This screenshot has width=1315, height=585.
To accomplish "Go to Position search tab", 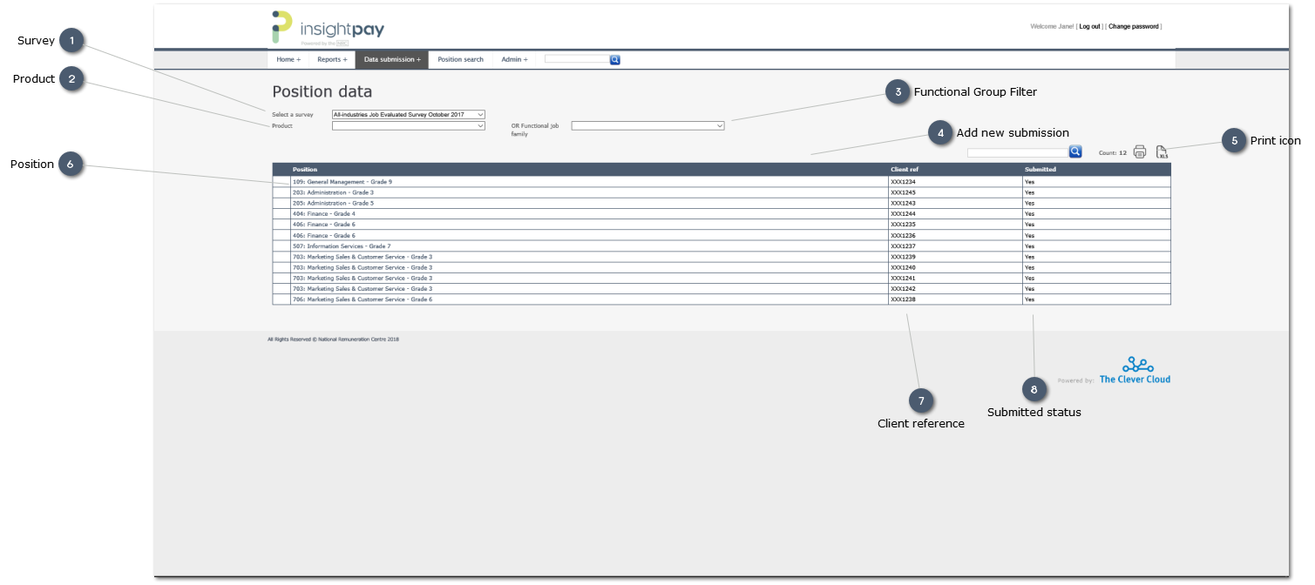I will click(460, 60).
